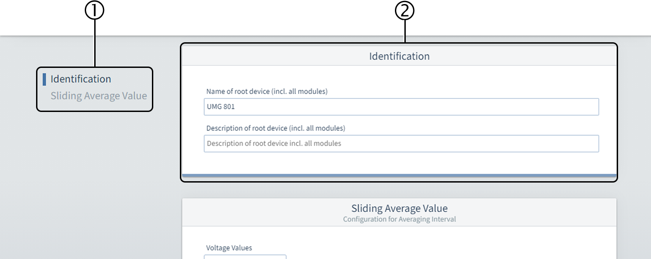
Task: Click the blue progress bar below the Identification form
Action: (399, 174)
